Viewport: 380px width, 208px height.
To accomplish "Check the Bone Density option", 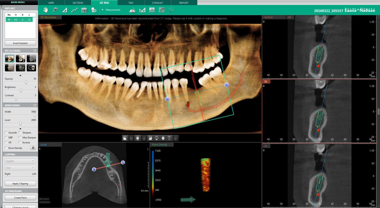I will click(x=6, y=148).
